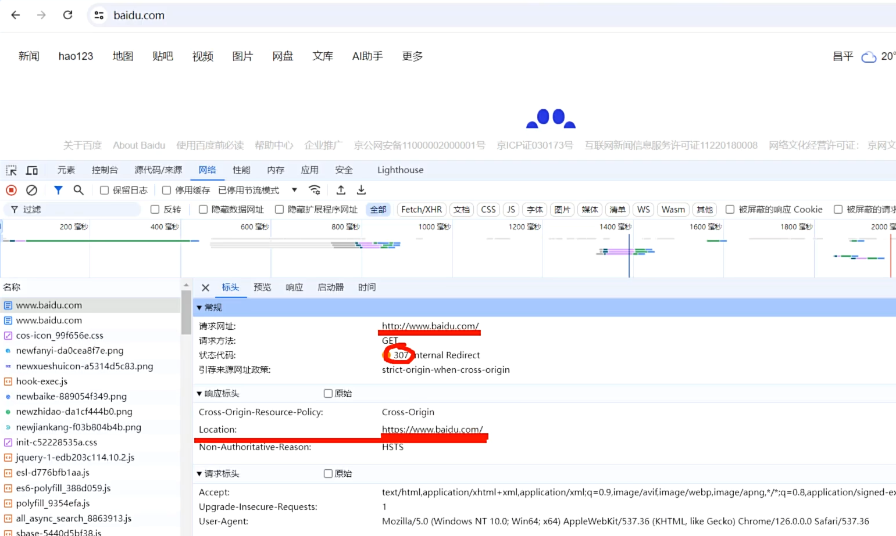The image size is (896, 536).
Task: Check 原始 checkbox under 响应标头
Action: (x=329, y=393)
